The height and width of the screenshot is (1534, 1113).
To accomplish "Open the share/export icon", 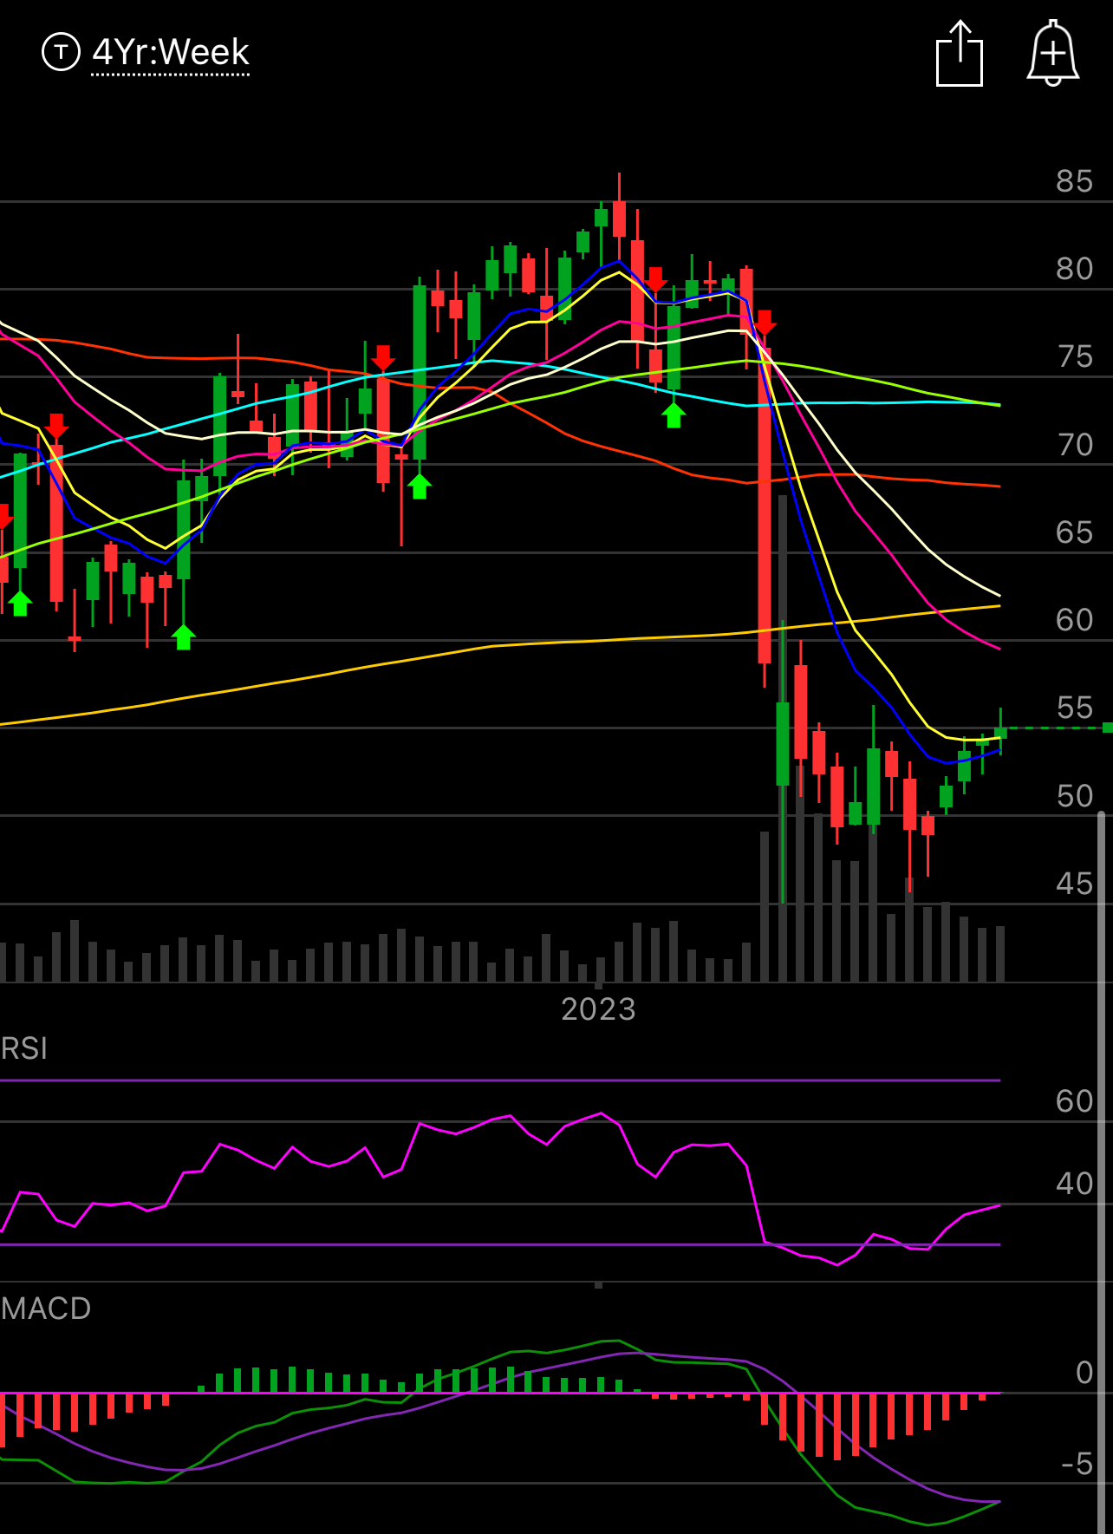I will click(x=960, y=54).
